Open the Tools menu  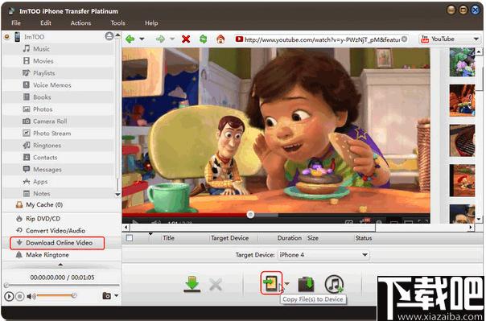click(117, 23)
